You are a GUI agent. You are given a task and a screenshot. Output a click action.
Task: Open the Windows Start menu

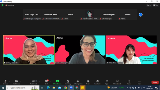tap(3, 88)
